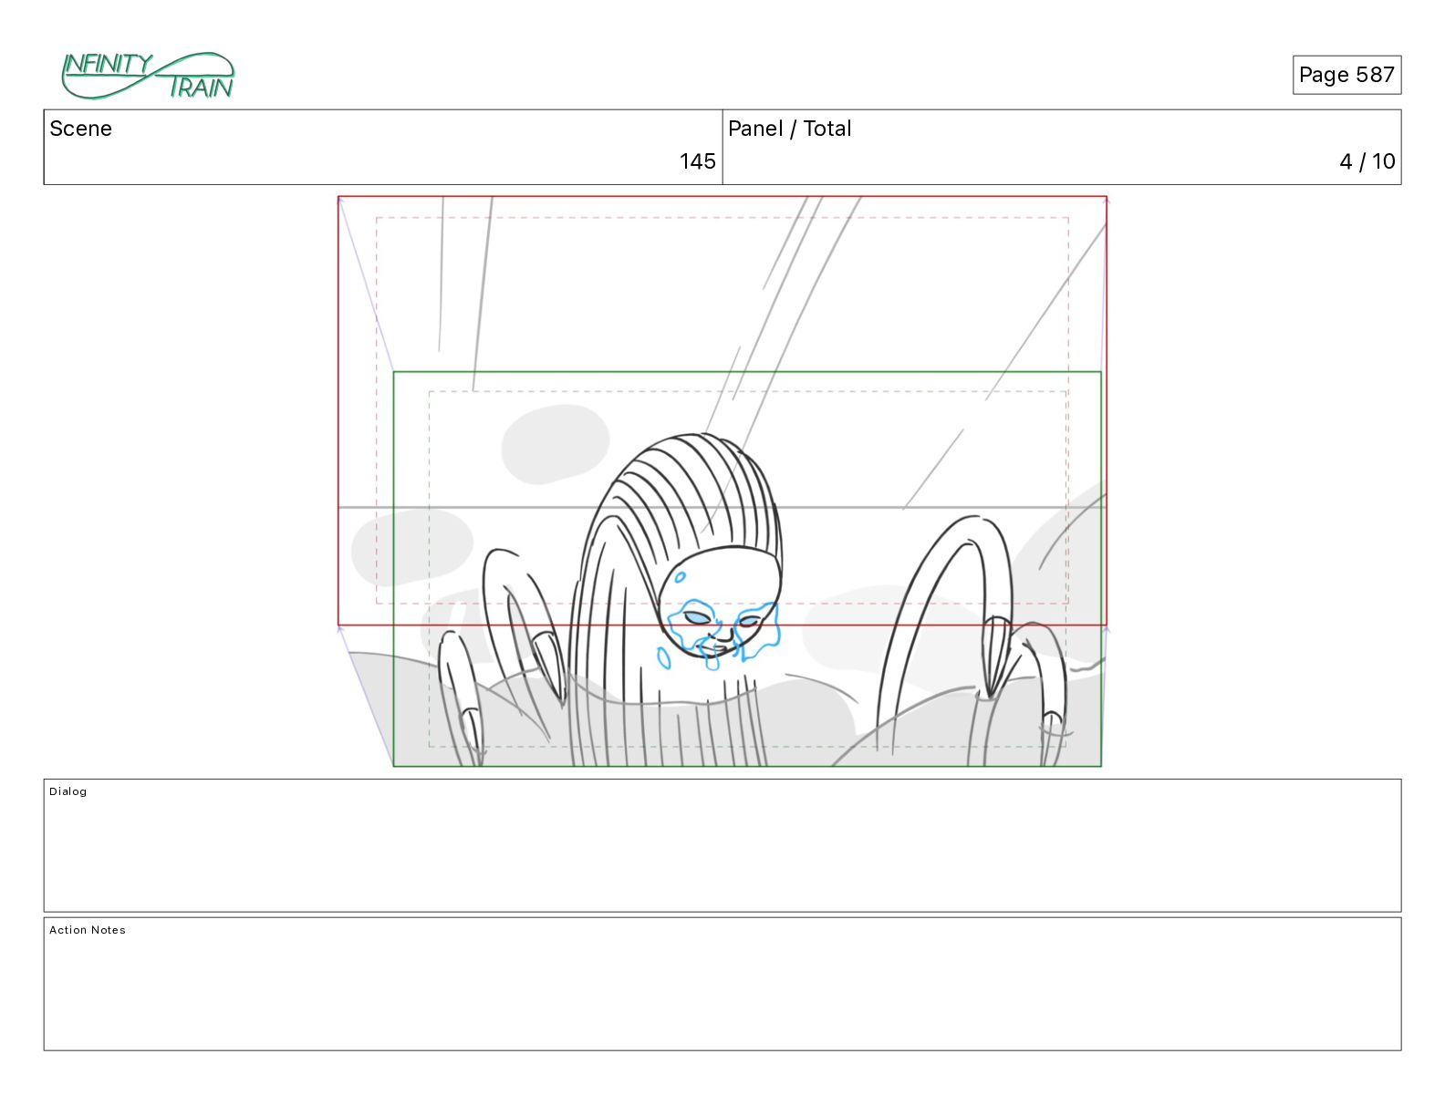Click inside the Action Notes box
This screenshot has height=1116, width=1445.
(722, 984)
